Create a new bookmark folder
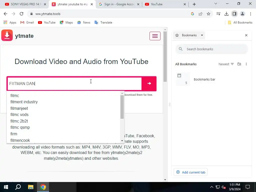Viewport: 256px width, 192px height. click(x=239, y=64)
